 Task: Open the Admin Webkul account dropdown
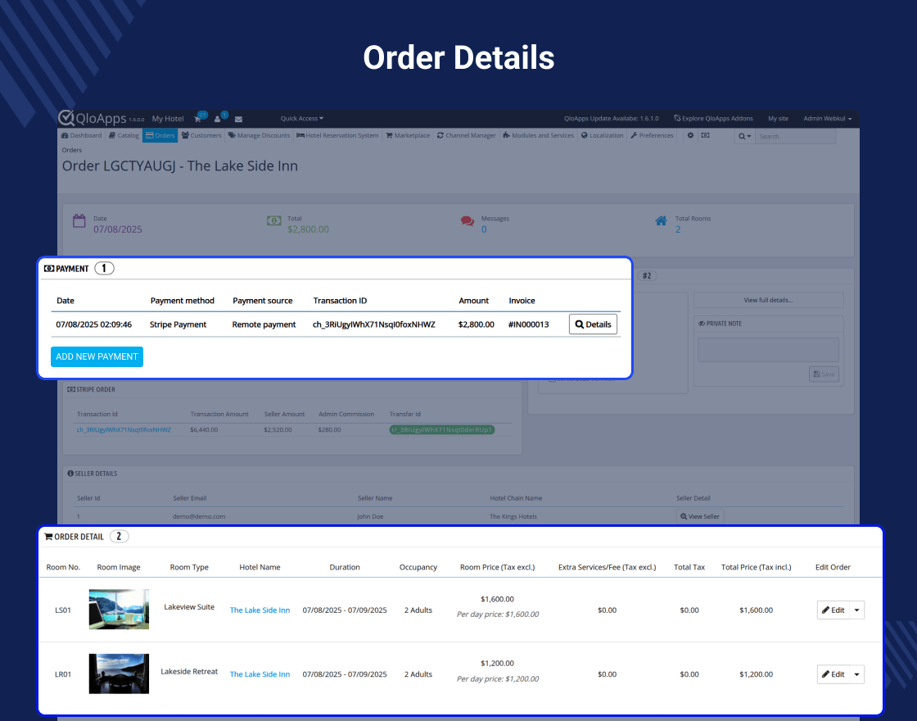tap(827, 119)
